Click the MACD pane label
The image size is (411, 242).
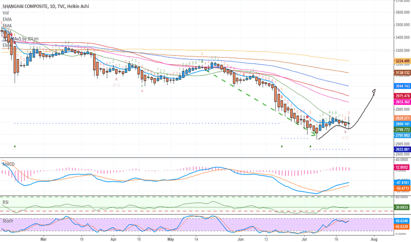pyautogui.click(x=8, y=164)
